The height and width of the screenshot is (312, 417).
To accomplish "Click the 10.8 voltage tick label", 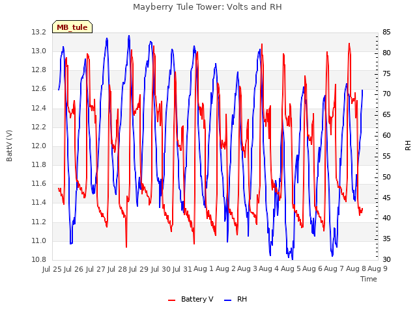I will pyautogui.click(x=39, y=260).
